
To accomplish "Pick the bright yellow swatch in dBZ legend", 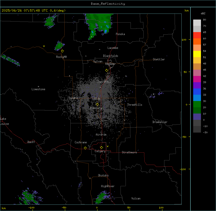I will pos(197,54).
